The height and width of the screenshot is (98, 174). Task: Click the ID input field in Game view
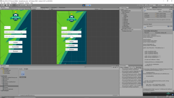pos(7,27)
